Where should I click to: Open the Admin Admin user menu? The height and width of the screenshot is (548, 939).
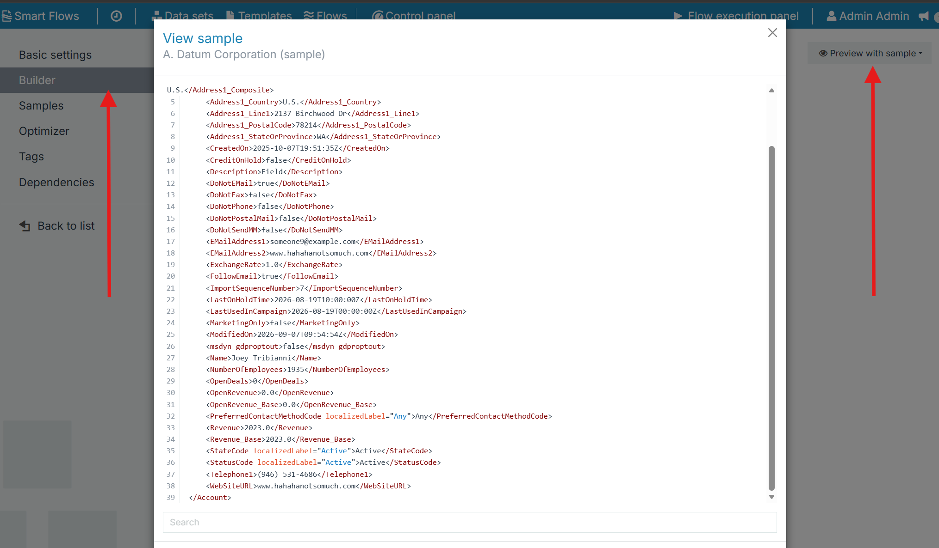click(x=868, y=16)
